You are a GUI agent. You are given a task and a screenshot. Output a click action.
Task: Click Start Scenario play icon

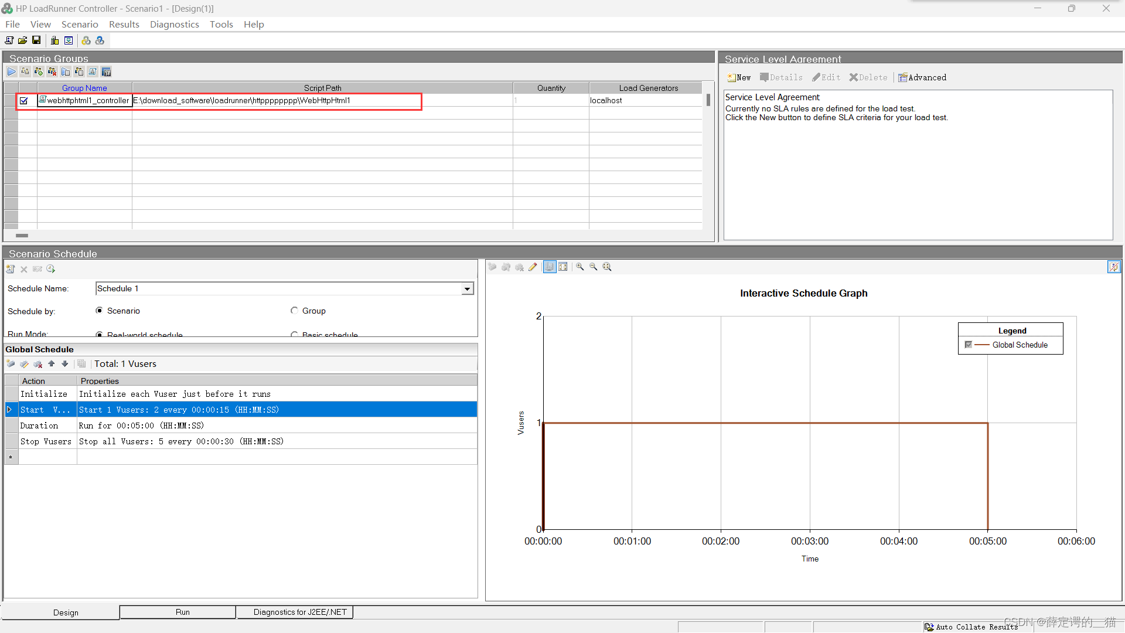pos(12,72)
